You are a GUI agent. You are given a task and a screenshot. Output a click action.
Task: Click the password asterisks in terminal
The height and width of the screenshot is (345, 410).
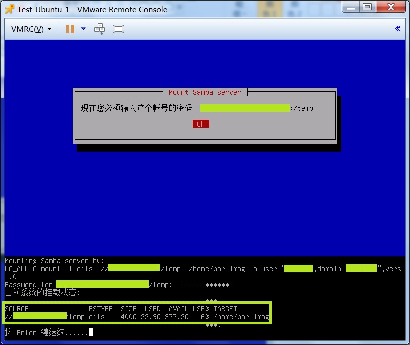[205, 285]
